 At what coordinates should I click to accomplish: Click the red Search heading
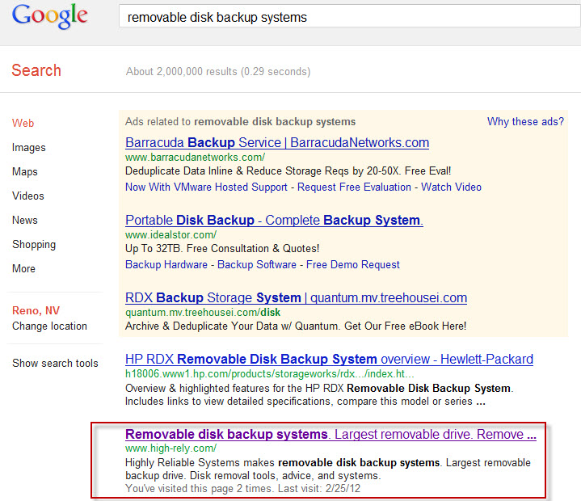pyautogui.click(x=36, y=70)
